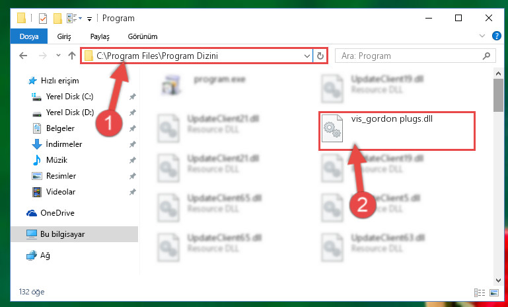Expand the ribbon chevron
Image resolution: width=508 pixels, height=307 pixels.
point(482,36)
